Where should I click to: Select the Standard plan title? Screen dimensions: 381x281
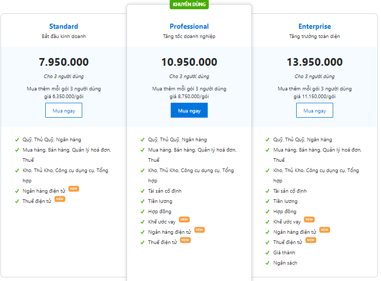tap(64, 26)
